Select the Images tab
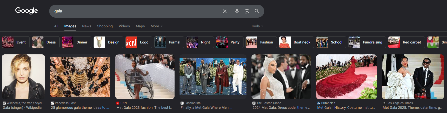The width and height of the screenshot is (447, 113). 70,26
